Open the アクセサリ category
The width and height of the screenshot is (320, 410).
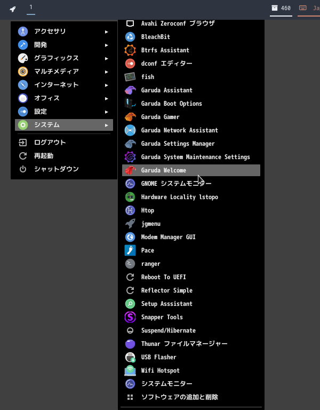(64, 31)
